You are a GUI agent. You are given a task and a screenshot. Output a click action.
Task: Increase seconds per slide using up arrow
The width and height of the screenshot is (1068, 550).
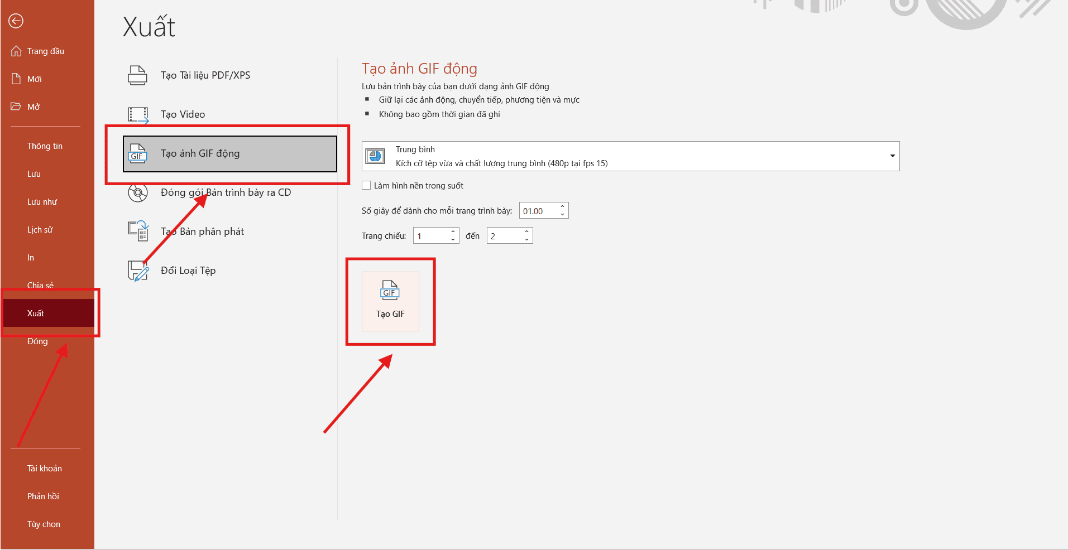[562, 207]
